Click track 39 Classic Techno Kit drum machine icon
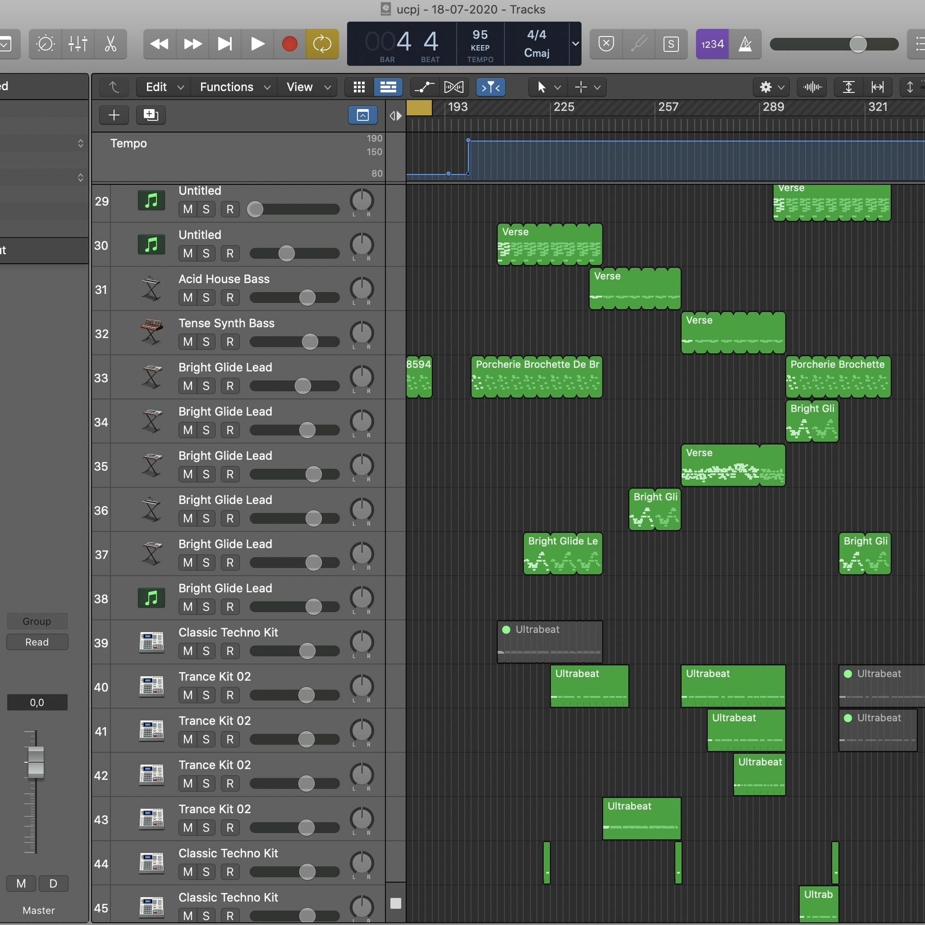 (151, 642)
